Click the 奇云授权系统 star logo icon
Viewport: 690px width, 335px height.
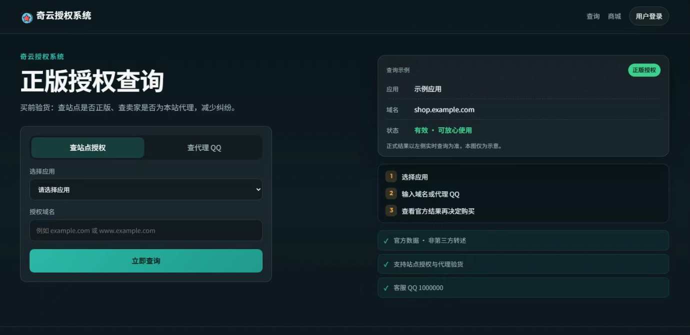[x=27, y=18]
